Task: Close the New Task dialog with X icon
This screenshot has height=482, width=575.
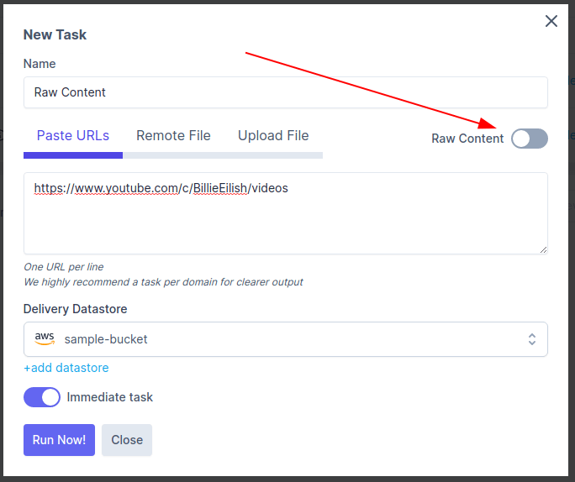Action: [x=551, y=21]
